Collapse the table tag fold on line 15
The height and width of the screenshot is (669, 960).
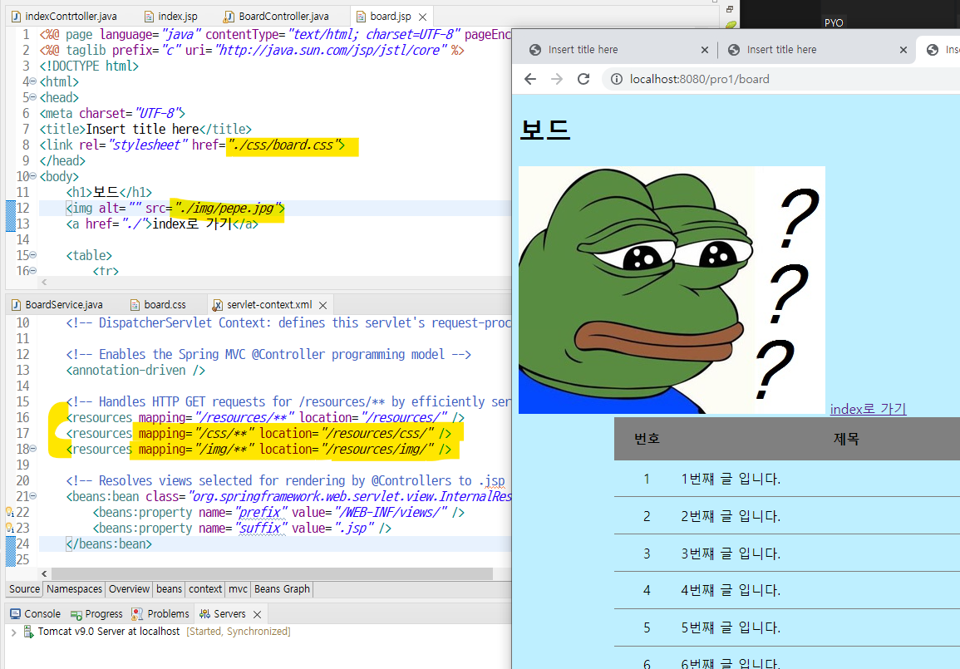33,255
